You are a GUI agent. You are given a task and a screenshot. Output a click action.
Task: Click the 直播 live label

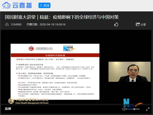point(8,109)
